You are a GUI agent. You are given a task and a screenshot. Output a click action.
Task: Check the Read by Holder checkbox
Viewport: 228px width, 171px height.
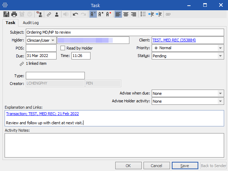pyautogui.click(x=63, y=48)
